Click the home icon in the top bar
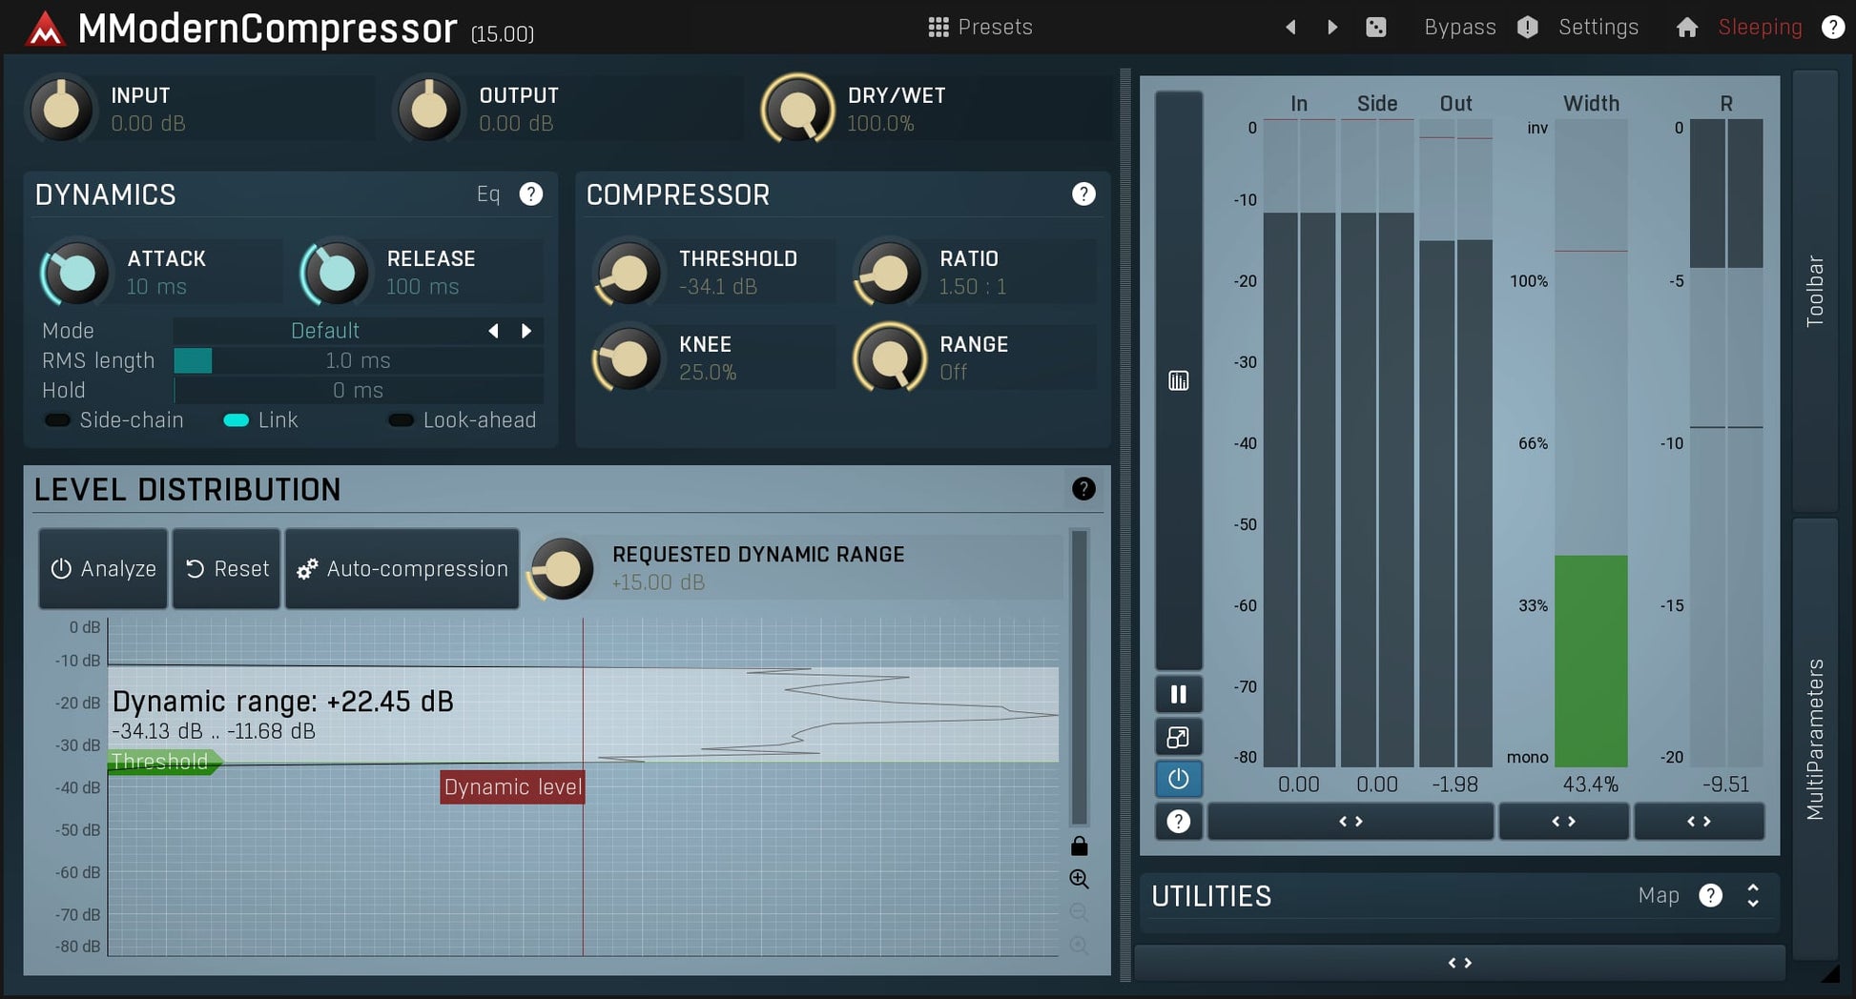 point(1686,27)
